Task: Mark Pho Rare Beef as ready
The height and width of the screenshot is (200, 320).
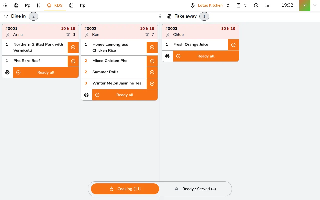Action: (73, 61)
